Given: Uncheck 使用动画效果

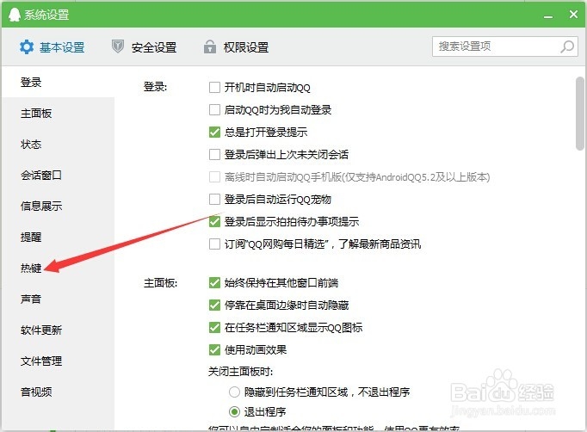Looking at the screenshot, I should pos(214,350).
